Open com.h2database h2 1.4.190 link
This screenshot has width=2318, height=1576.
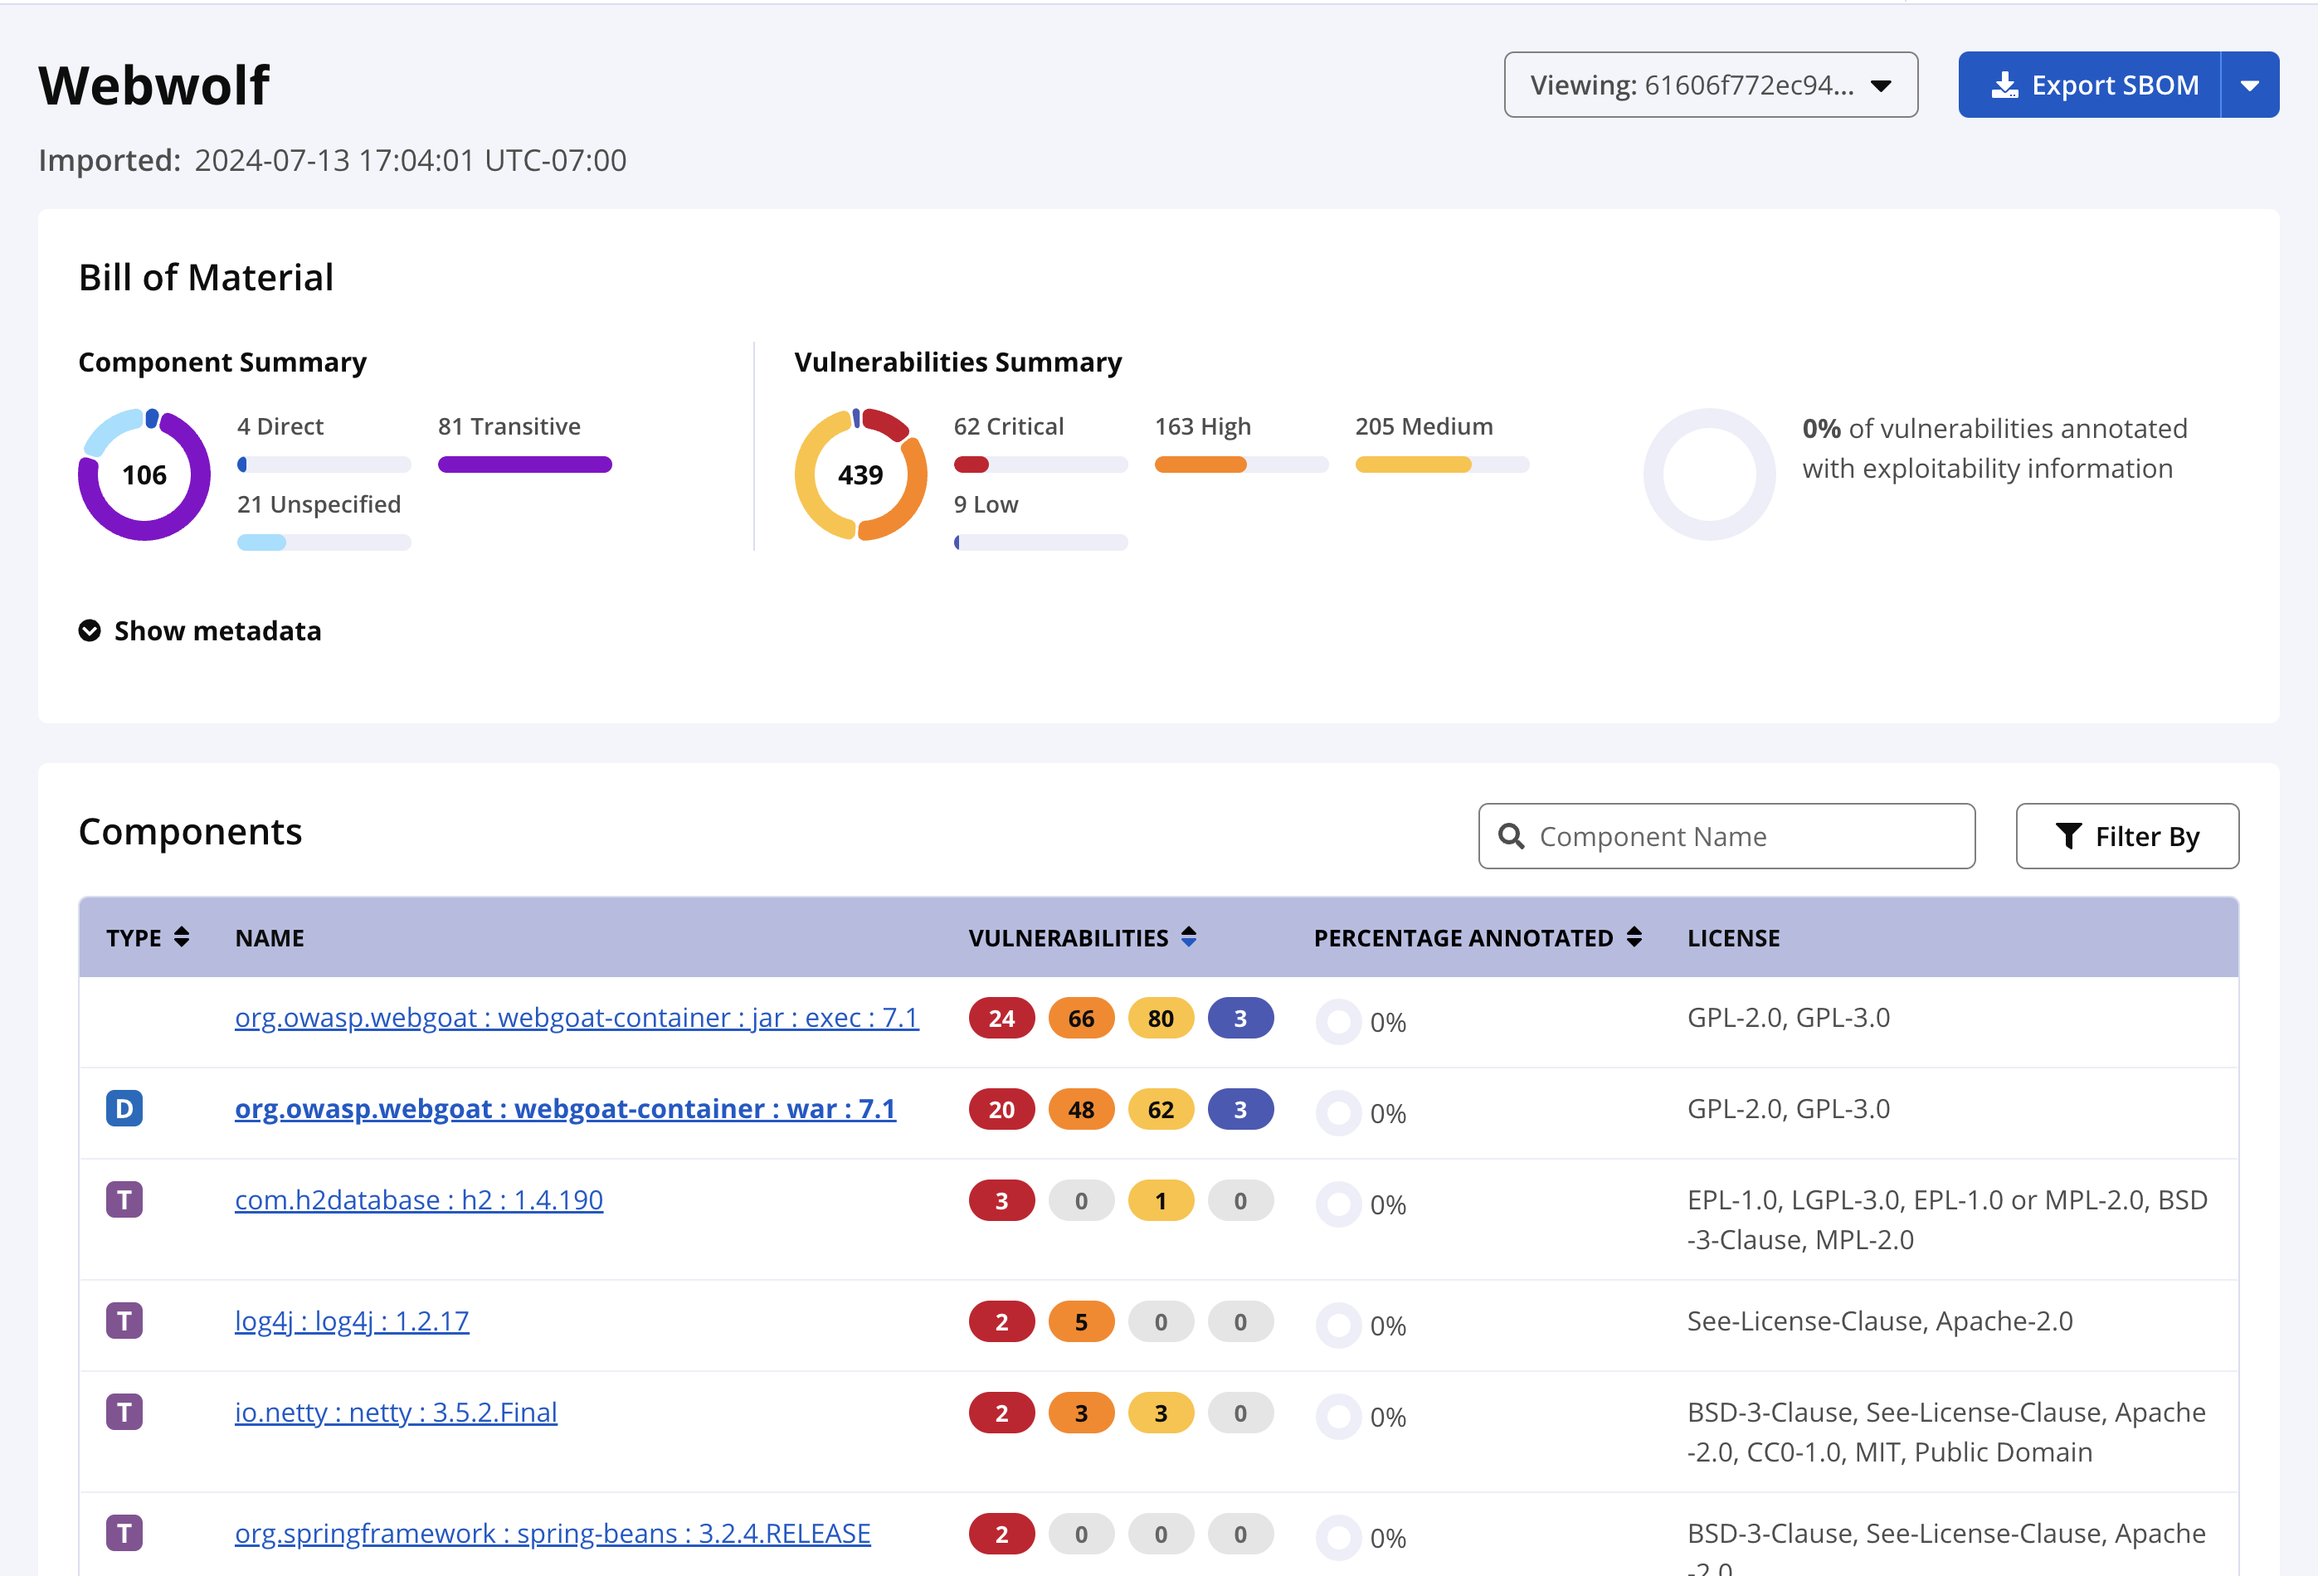pyautogui.click(x=419, y=1200)
